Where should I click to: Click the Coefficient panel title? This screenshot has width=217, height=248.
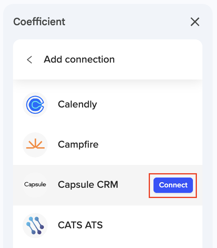point(39,22)
